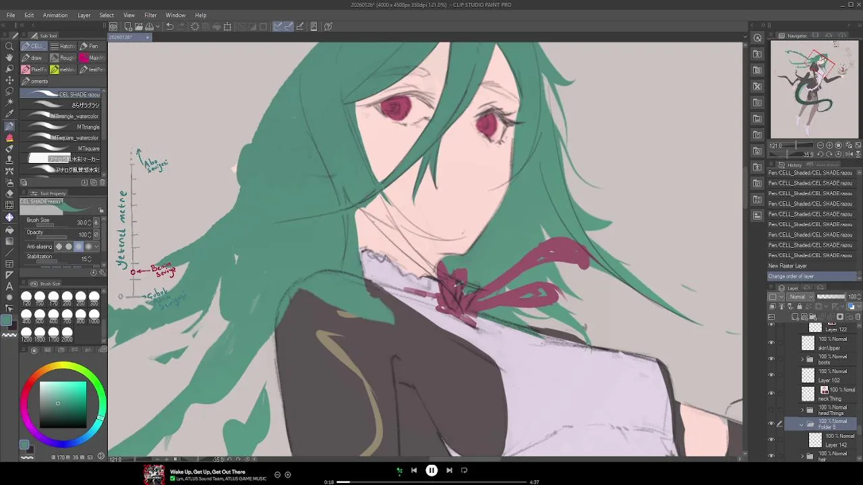Image resolution: width=863 pixels, height=485 pixels.
Task: Toggle visibility of neckThing layer
Action: tap(771, 393)
